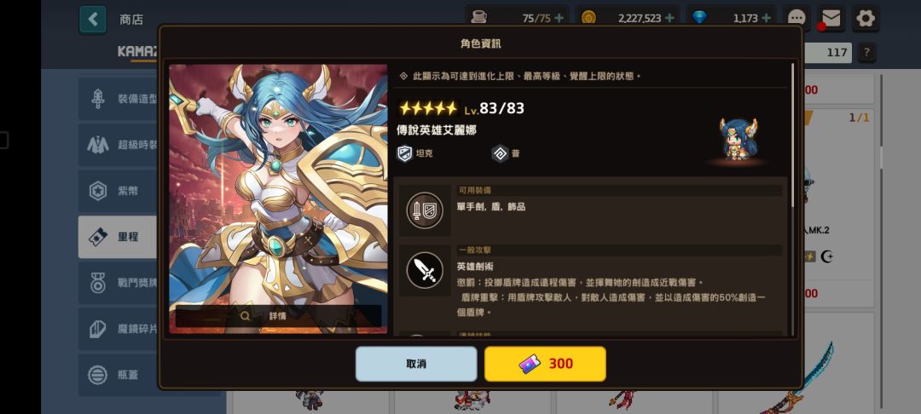The width and height of the screenshot is (921, 414).
Task: Click the character info scrollbar
Action: 793,135
